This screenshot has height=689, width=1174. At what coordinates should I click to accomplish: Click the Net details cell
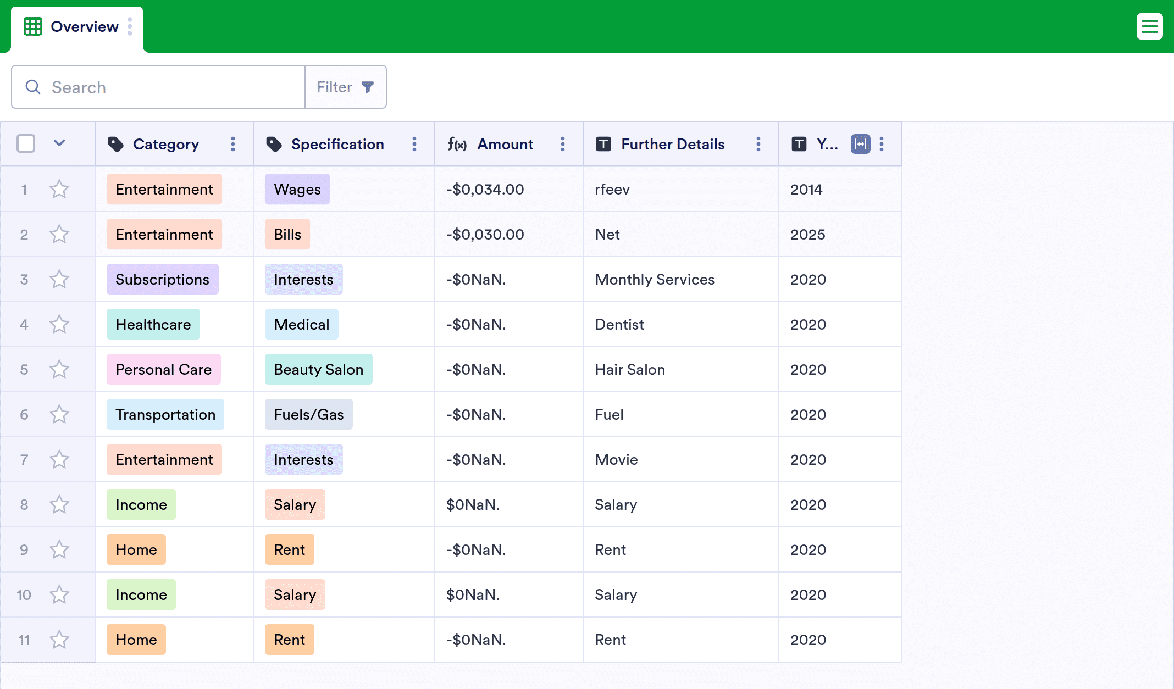coord(681,234)
